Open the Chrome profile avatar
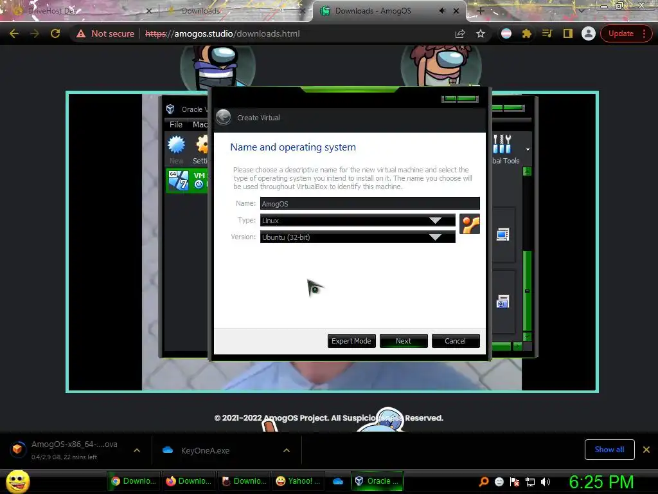Screen dimensions: 658x494 [589, 33]
